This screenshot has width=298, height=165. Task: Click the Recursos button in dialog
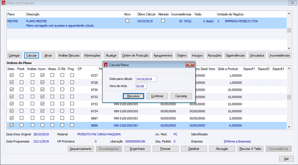(x=133, y=96)
